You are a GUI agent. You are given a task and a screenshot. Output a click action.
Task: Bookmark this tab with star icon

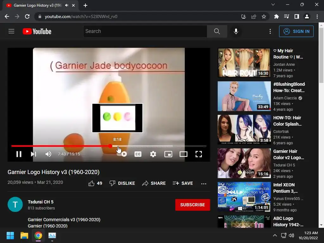[x=264, y=16]
